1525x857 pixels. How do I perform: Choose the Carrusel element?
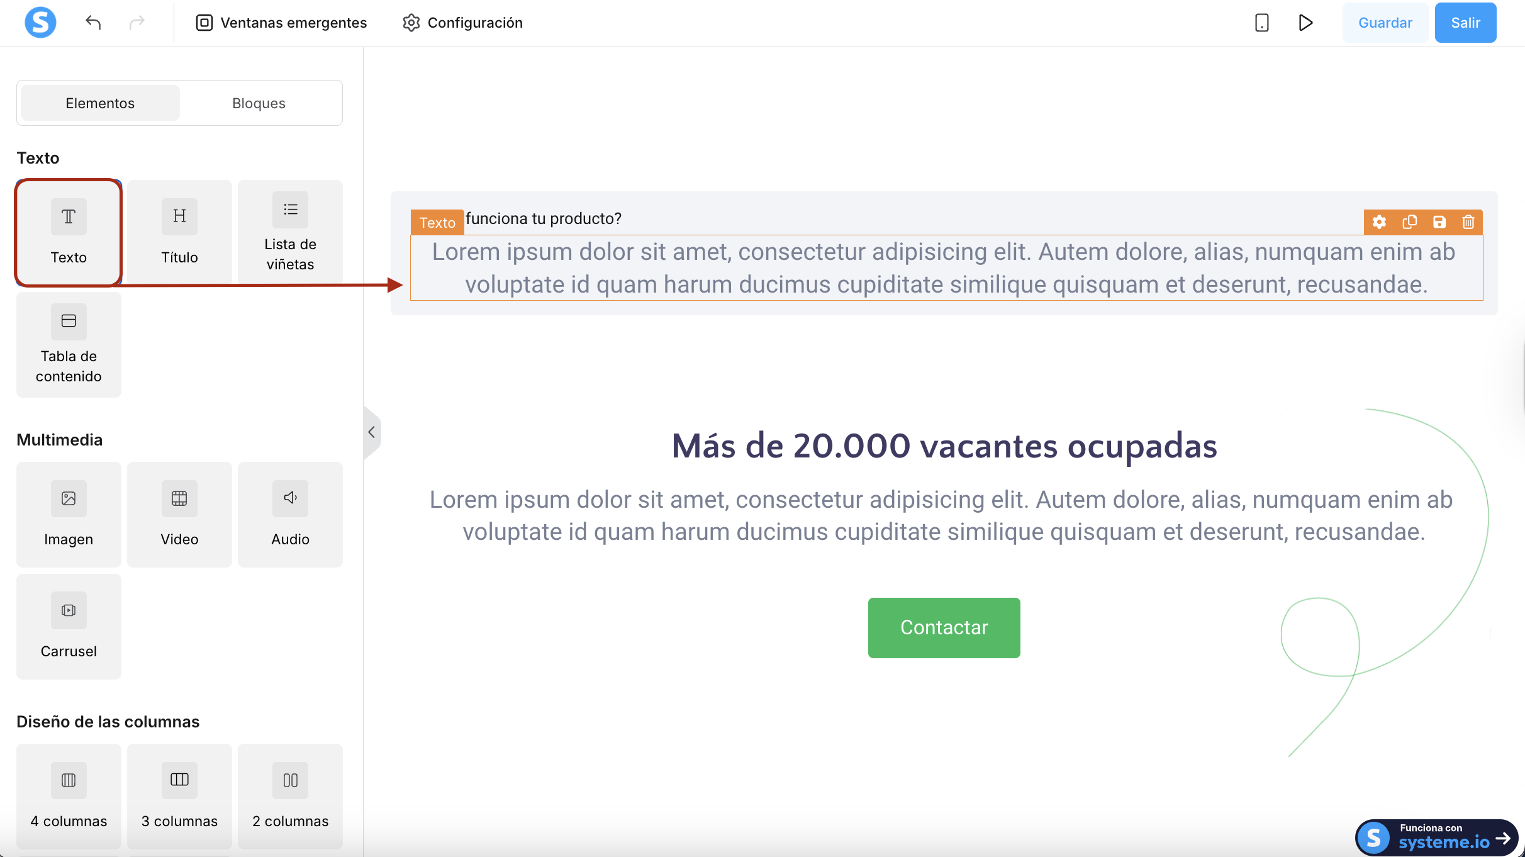tap(69, 626)
